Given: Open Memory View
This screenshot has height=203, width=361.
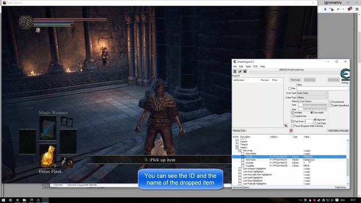Looking at the screenshot, I should [239, 131].
